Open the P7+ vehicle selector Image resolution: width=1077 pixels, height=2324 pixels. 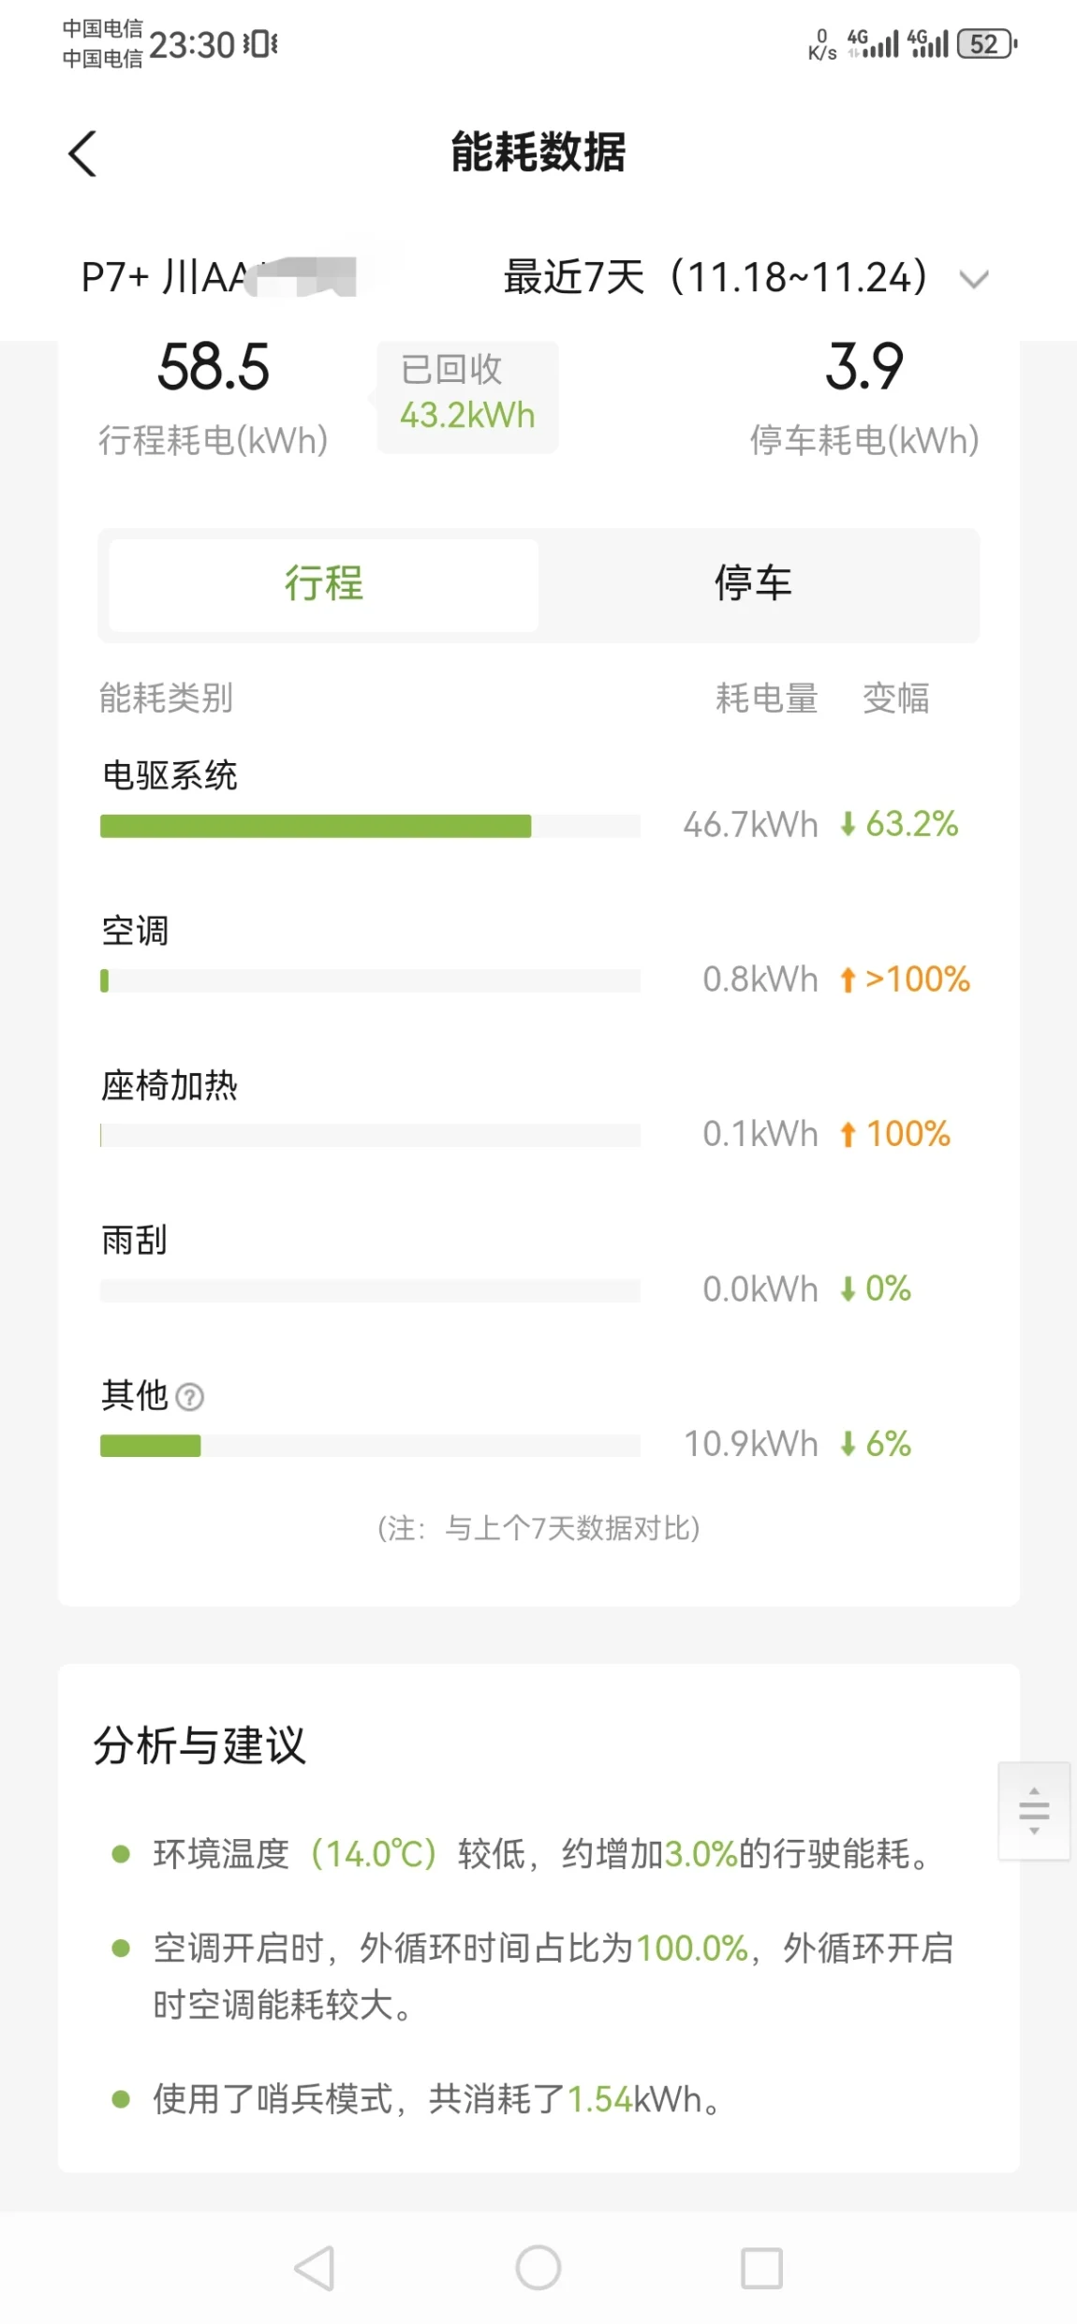[x=219, y=277]
